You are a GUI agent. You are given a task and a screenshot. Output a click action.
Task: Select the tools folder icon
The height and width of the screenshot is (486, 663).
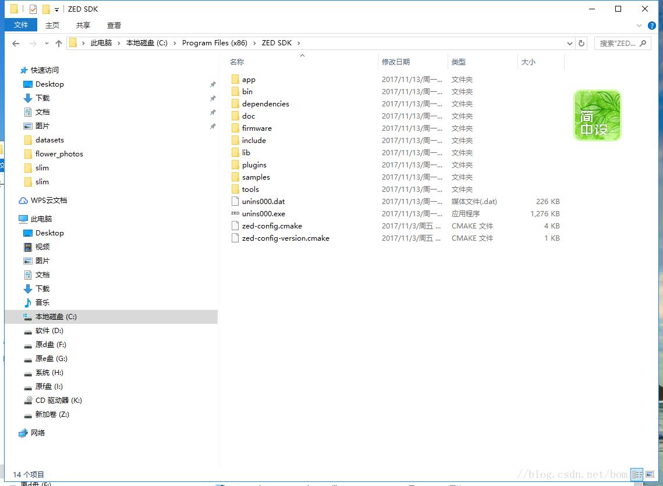235,190
